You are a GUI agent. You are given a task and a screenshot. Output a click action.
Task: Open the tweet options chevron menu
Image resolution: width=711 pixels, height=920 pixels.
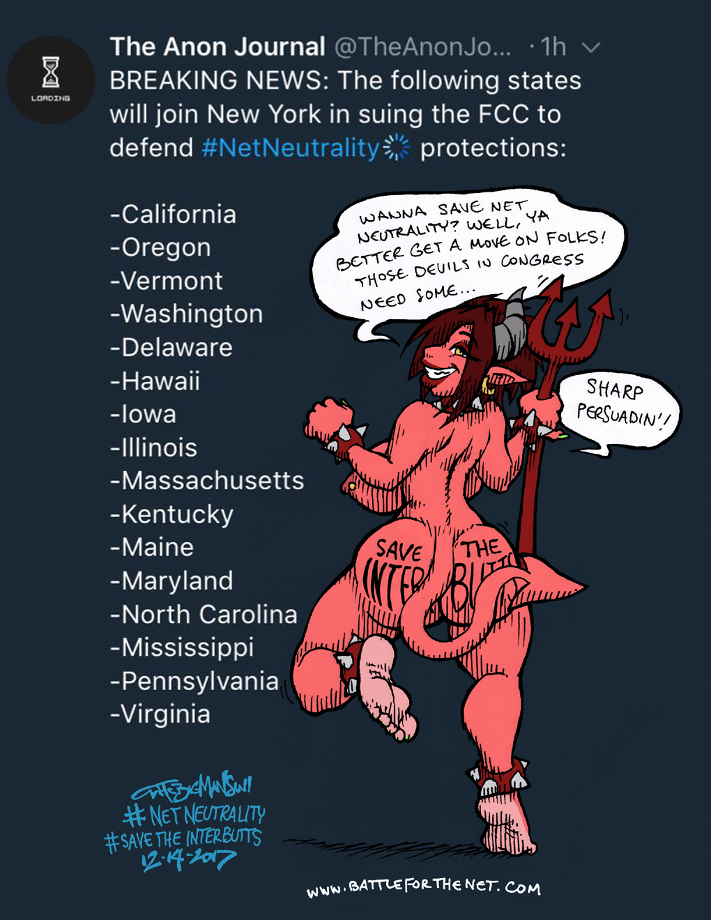591,48
